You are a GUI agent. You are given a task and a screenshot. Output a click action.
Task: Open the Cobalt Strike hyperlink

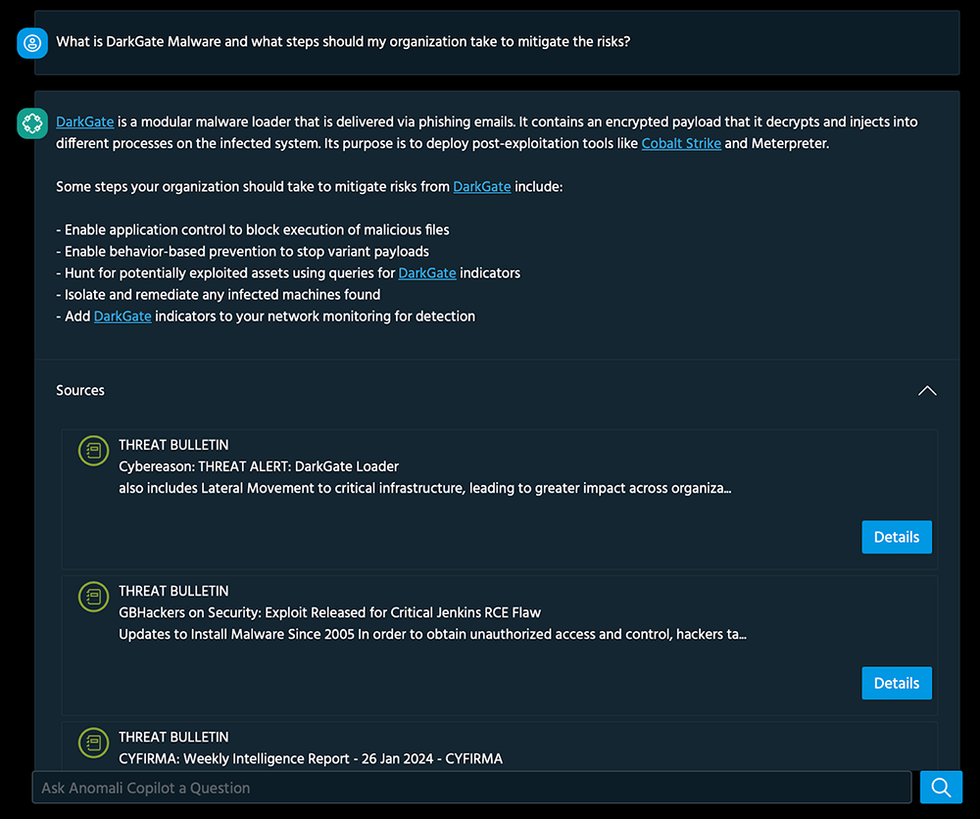point(681,143)
